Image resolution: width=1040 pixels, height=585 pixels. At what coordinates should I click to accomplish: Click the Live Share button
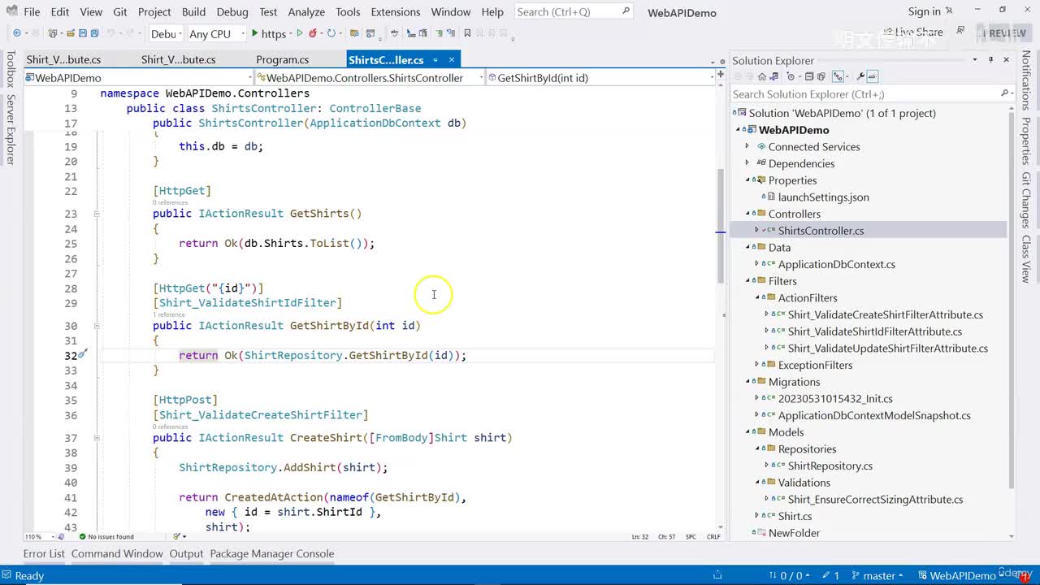point(912,32)
